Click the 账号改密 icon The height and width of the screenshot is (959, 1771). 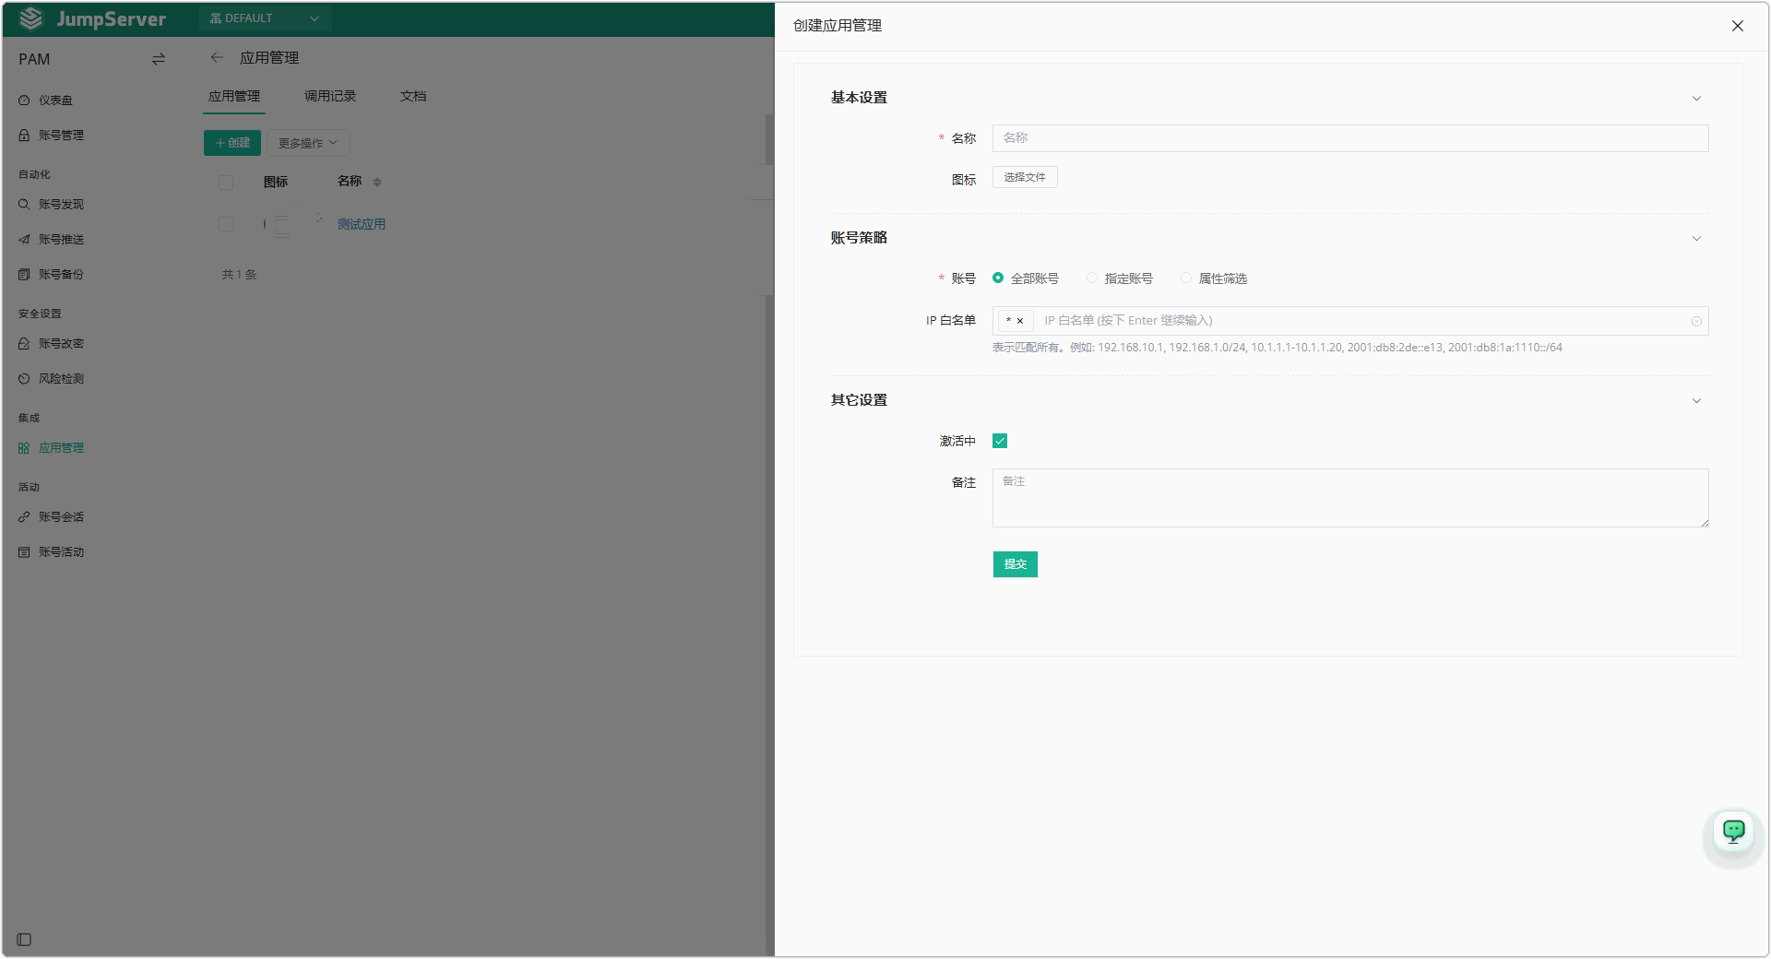(24, 344)
